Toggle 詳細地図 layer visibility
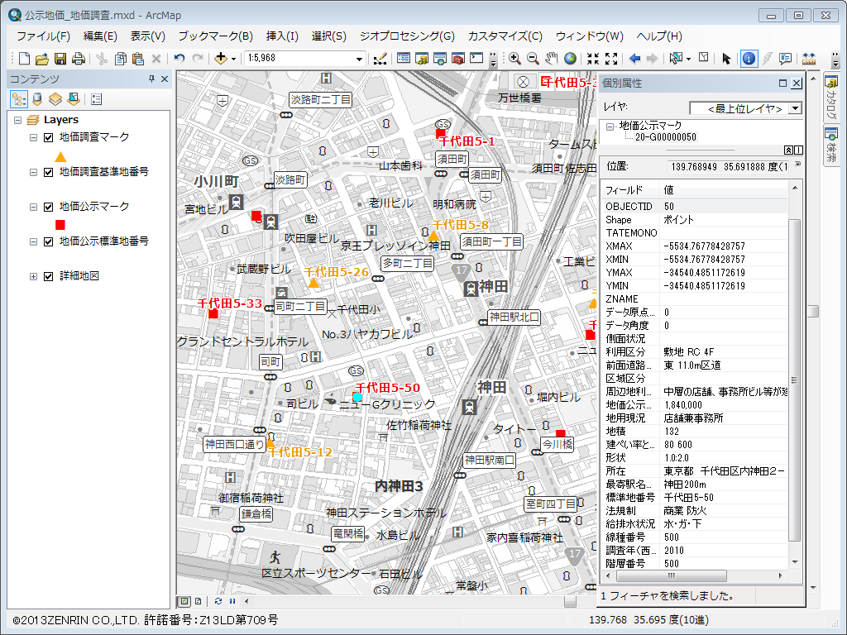Viewport: 847px width, 635px height. click(x=49, y=276)
